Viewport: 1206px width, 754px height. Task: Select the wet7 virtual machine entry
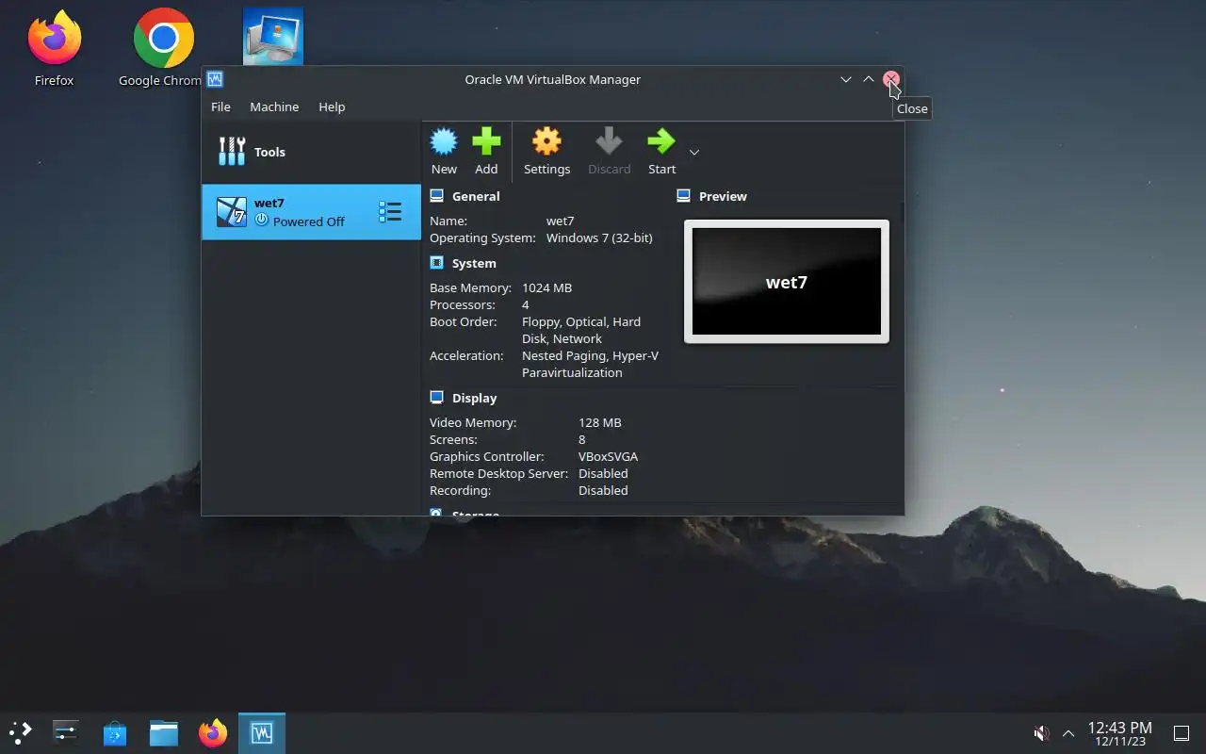pos(311,212)
